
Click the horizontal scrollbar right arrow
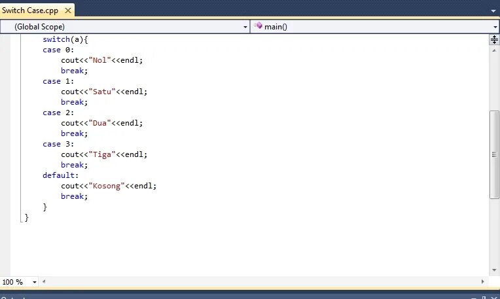click(482, 282)
